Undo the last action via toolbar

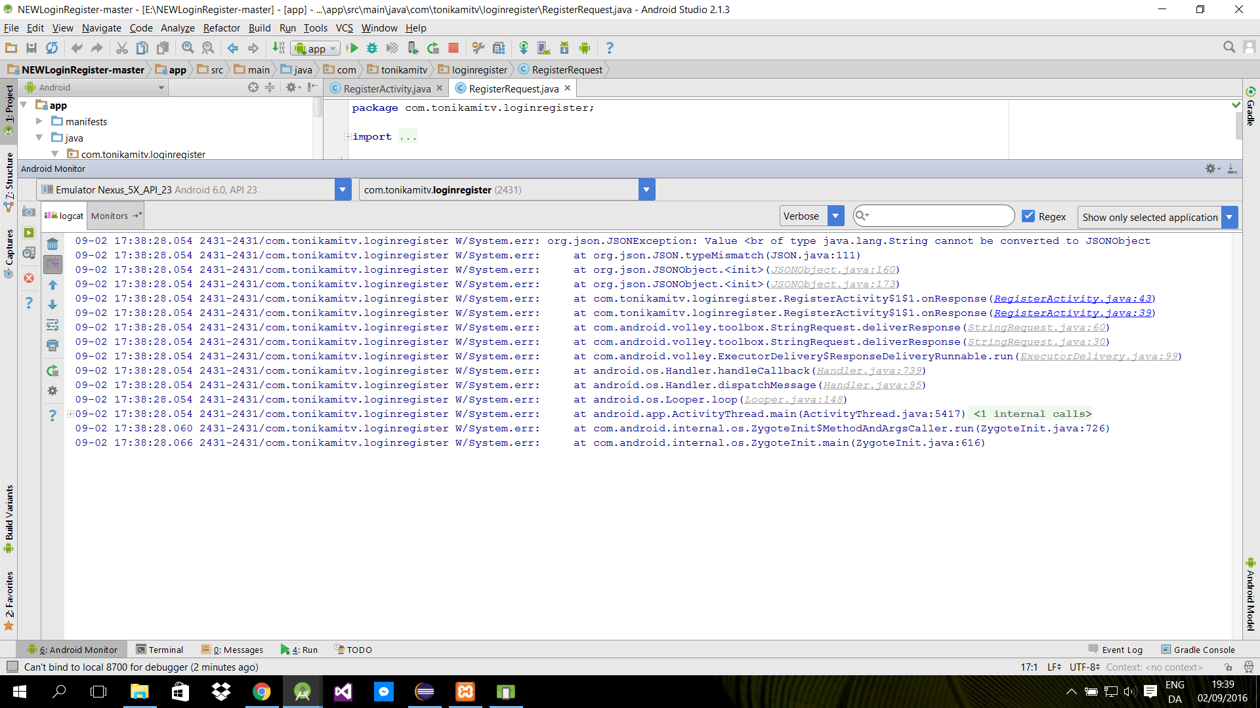77,48
